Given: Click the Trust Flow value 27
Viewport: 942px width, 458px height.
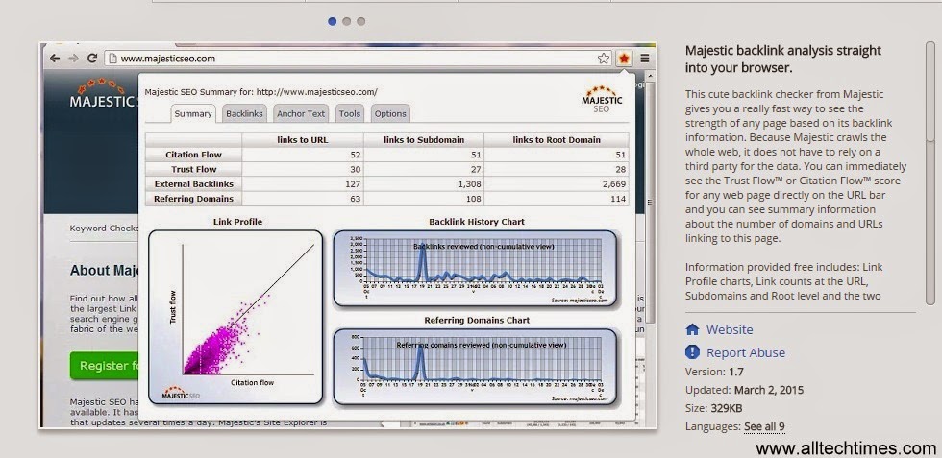Looking at the screenshot, I should 476,169.
